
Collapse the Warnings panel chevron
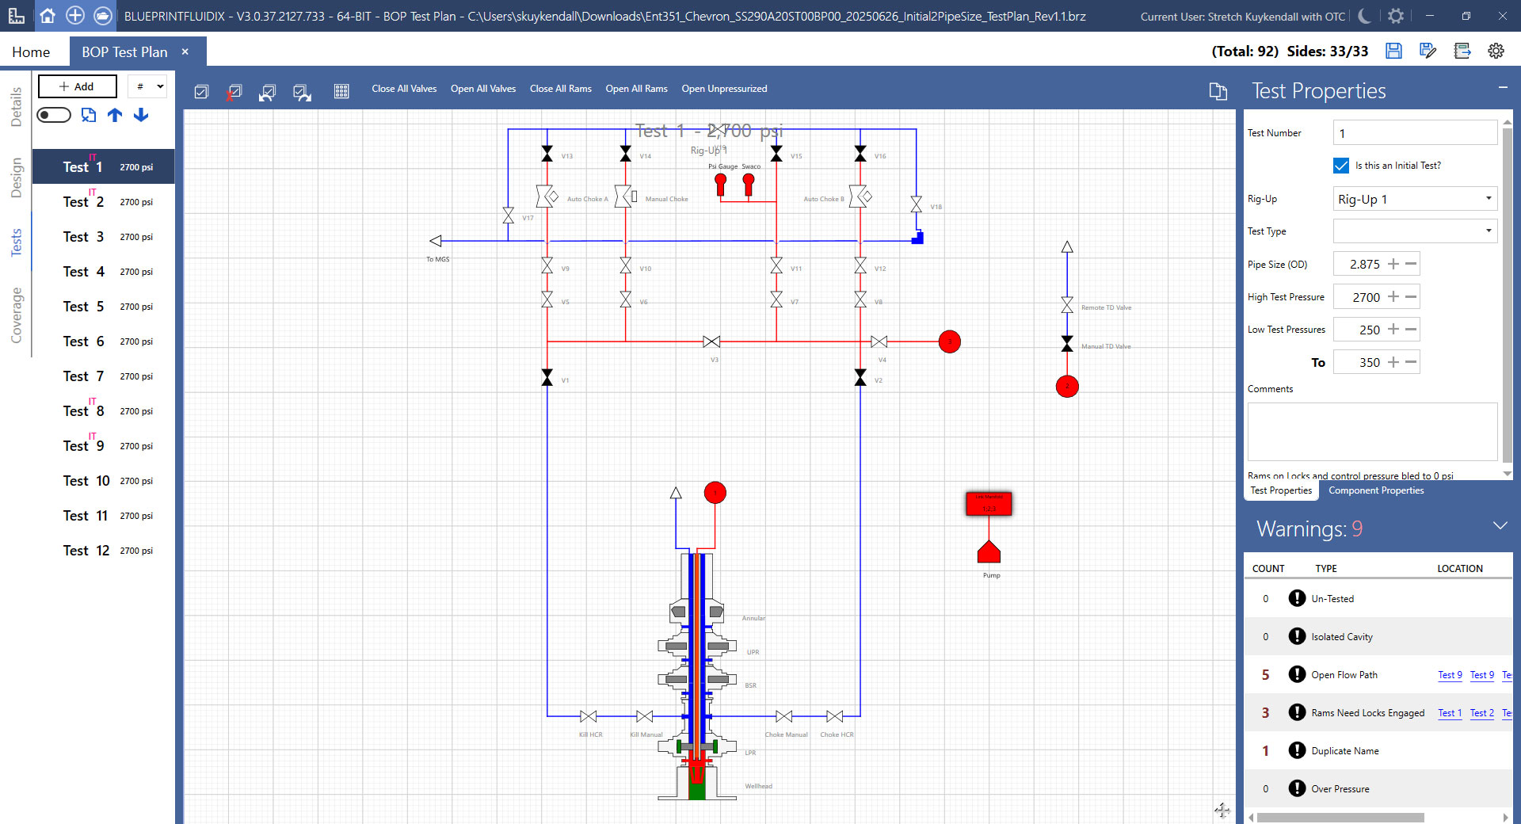click(1500, 526)
